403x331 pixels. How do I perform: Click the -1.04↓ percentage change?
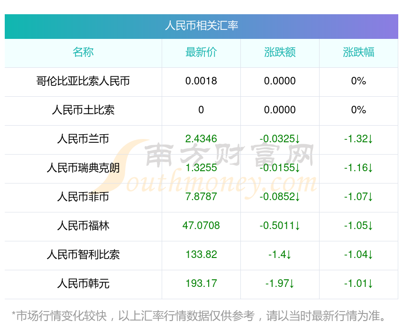coord(358,255)
